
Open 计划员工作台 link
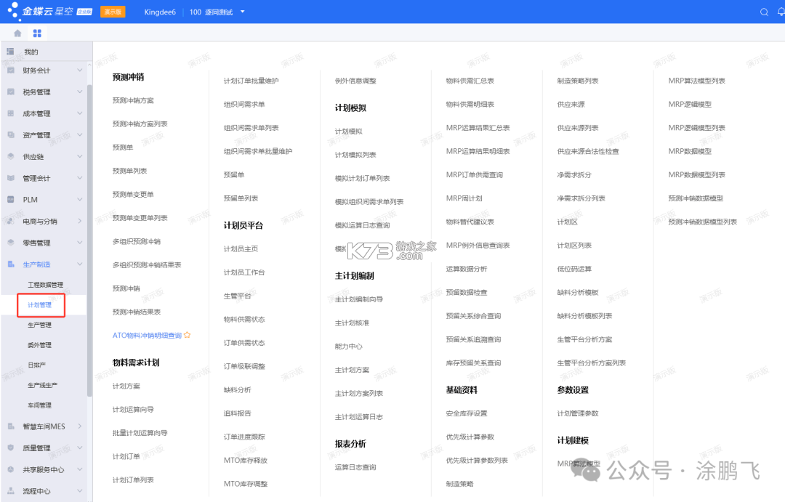[x=244, y=272]
